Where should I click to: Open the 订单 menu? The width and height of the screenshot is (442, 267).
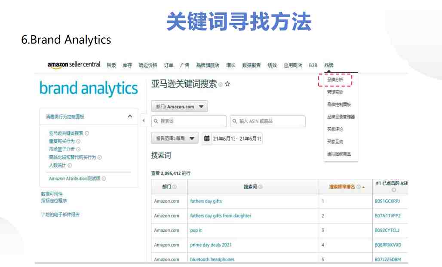tap(169, 65)
